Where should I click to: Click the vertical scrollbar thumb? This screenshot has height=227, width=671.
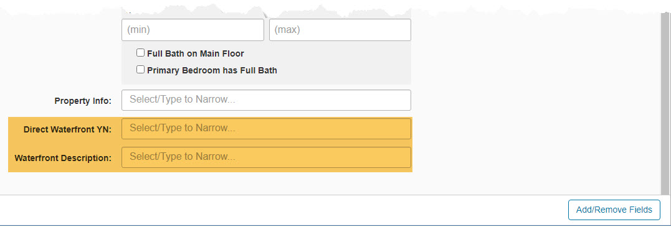click(x=665, y=103)
